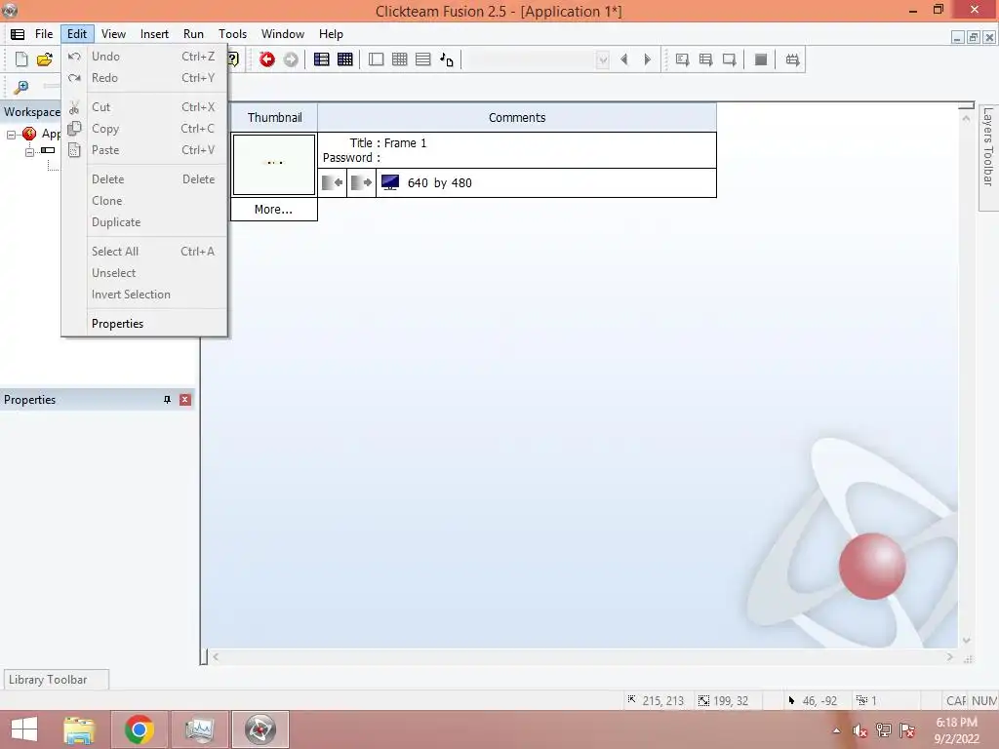Click the monitor frame size icon

(390, 182)
